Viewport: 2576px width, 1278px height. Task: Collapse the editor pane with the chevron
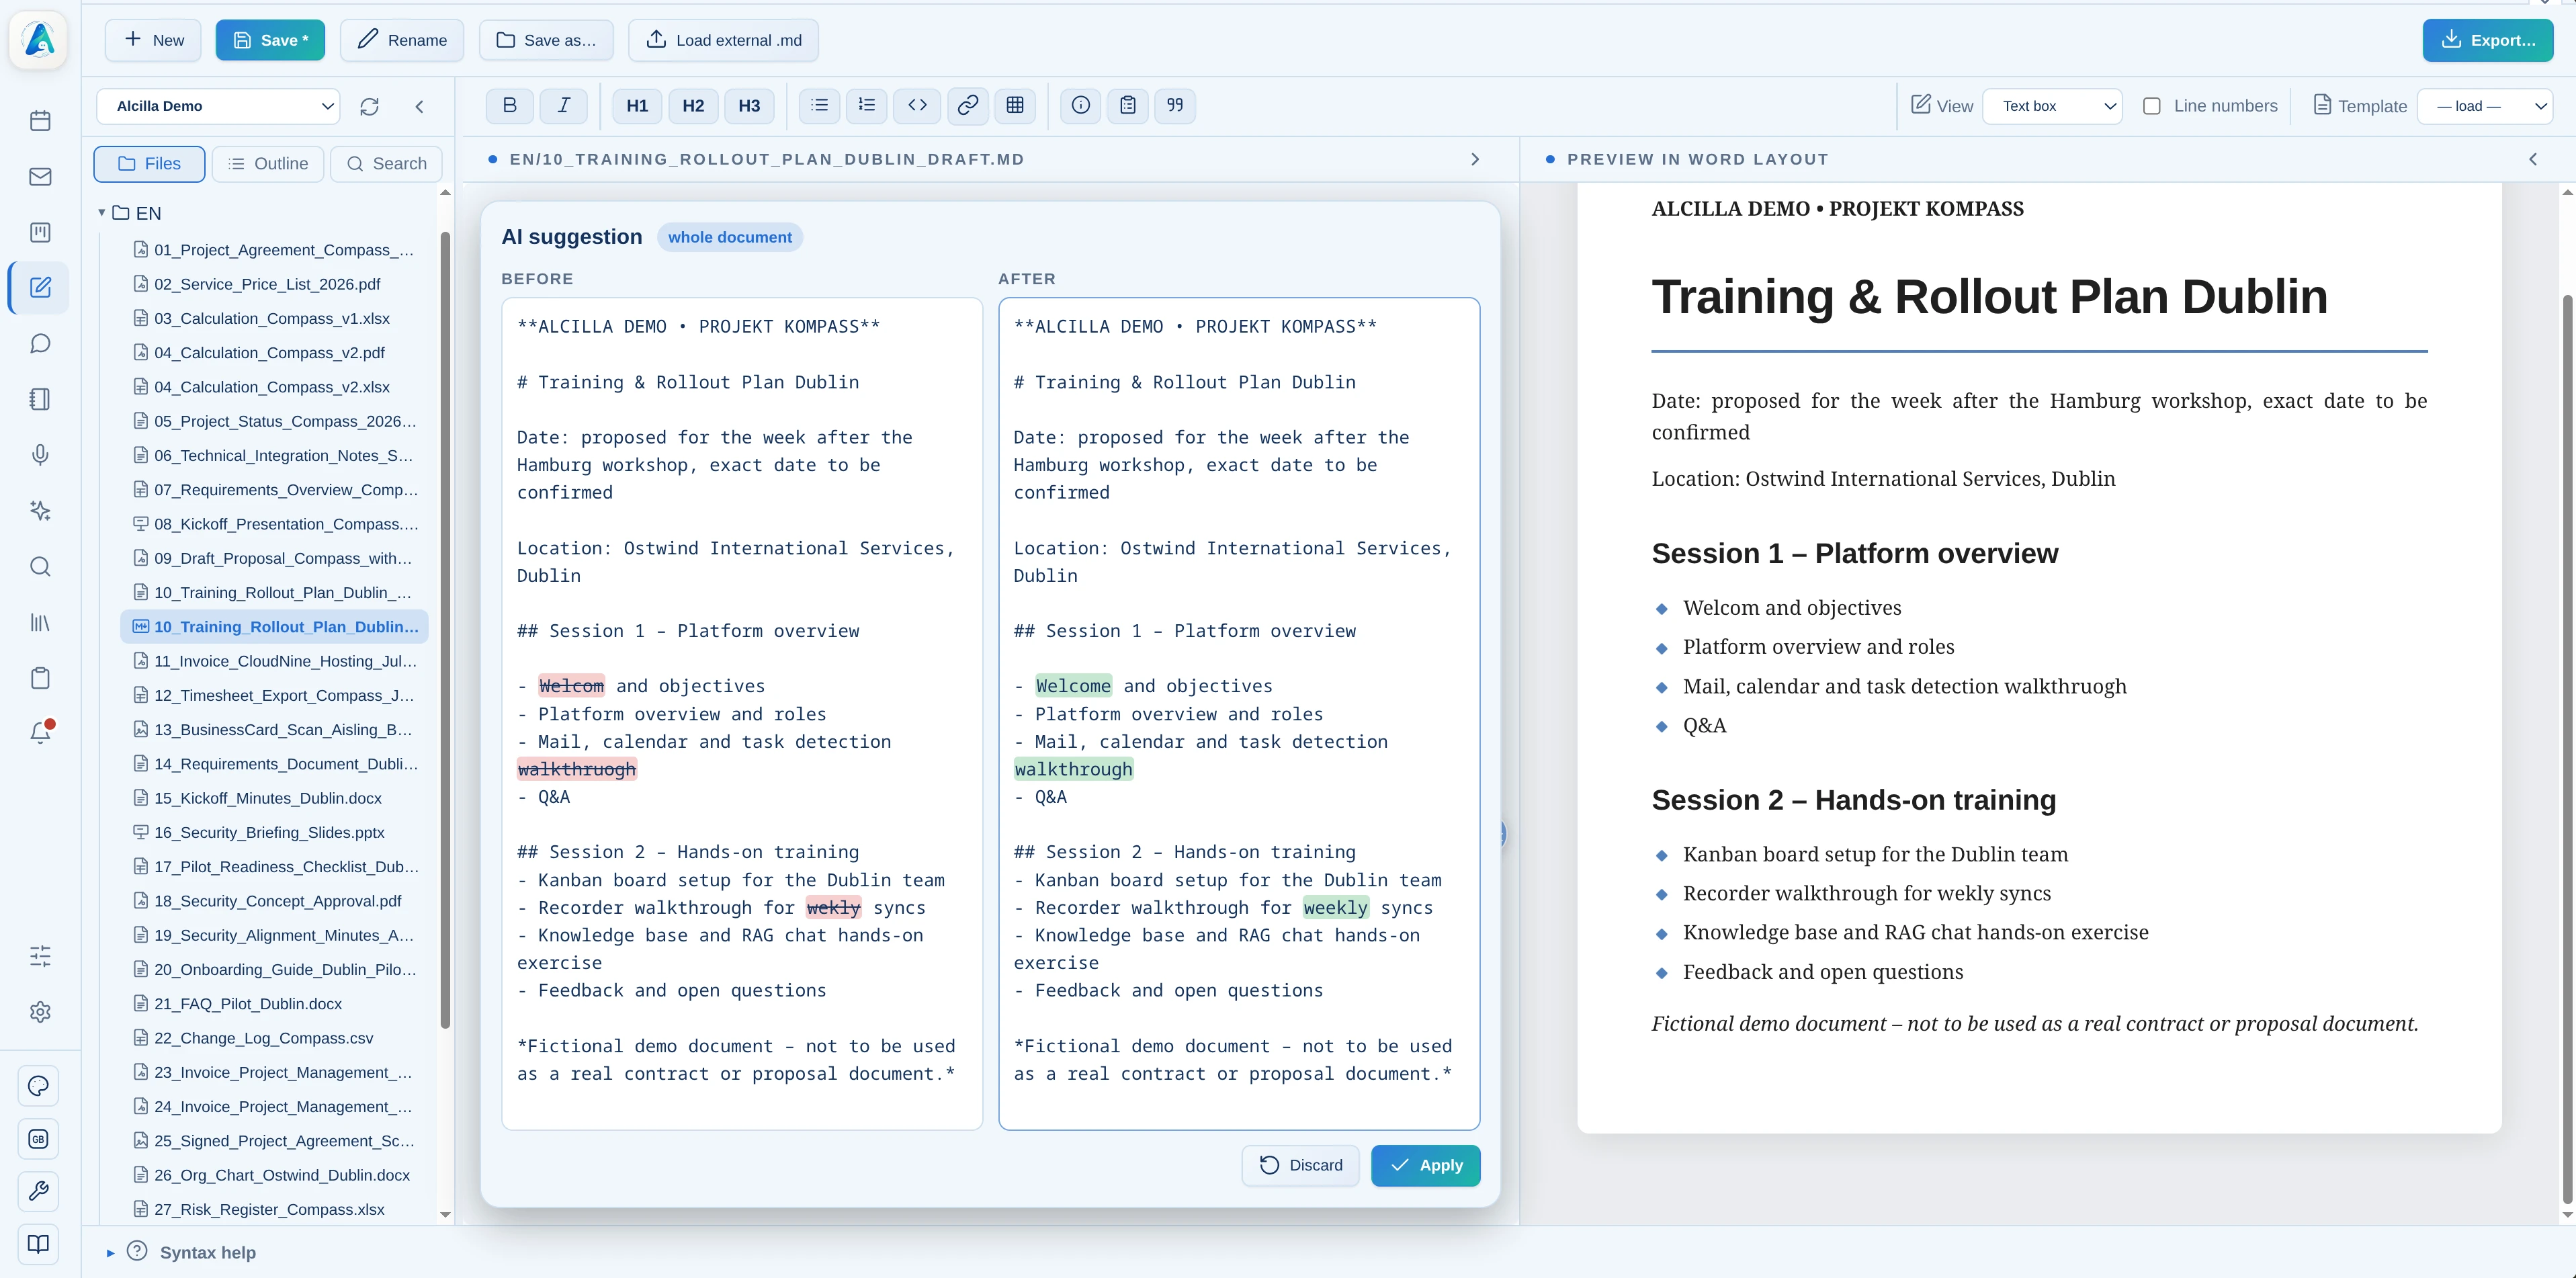(x=1475, y=160)
